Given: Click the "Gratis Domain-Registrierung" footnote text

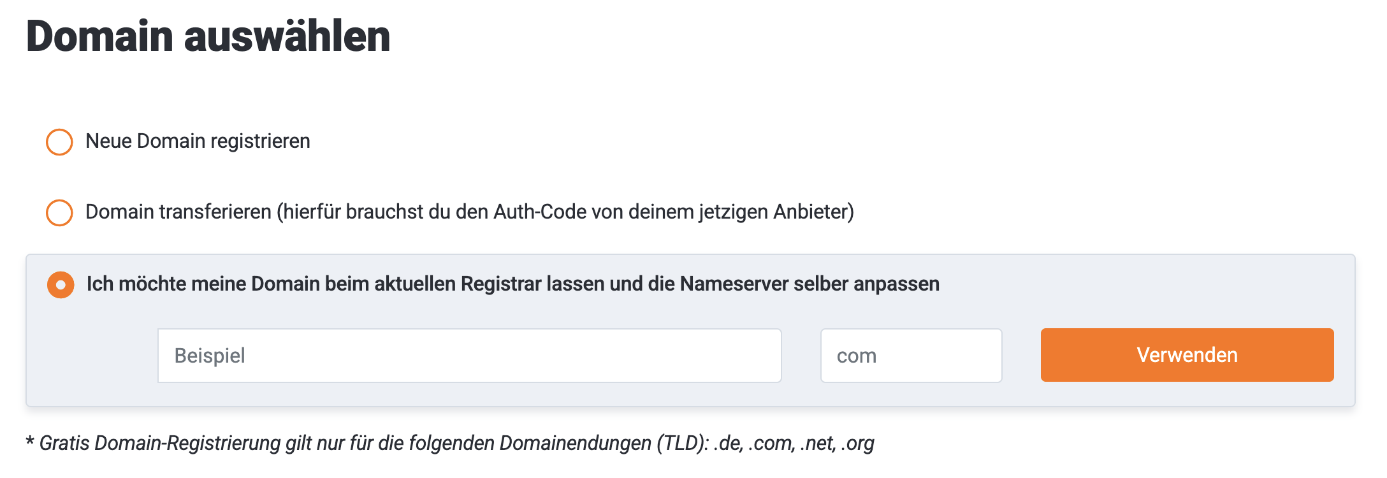Looking at the screenshot, I should [159, 443].
